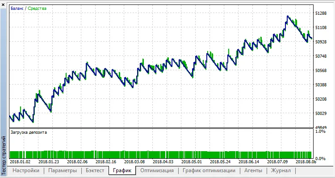
Task: Click the 1.0% deposit load label
Action: click(x=320, y=131)
